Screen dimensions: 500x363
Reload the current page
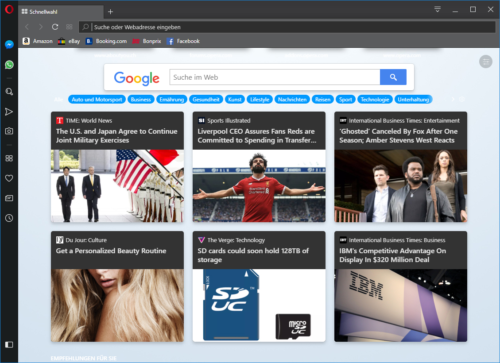55,27
